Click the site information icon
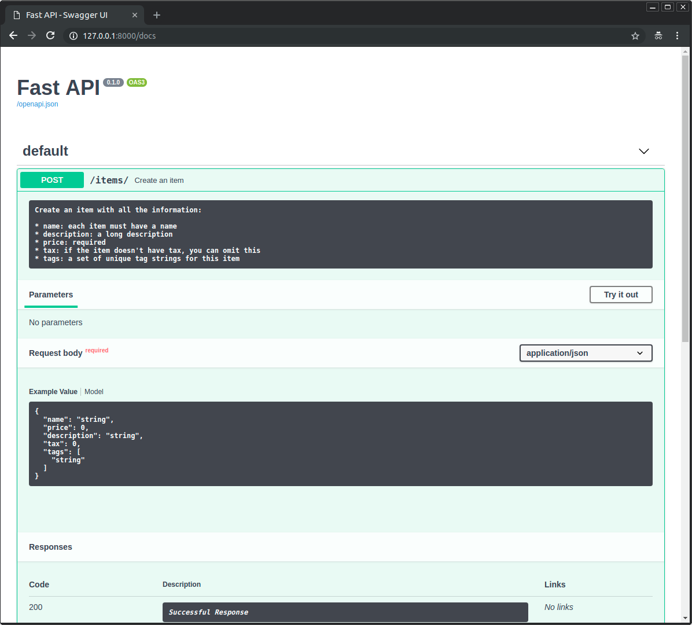 pyautogui.click(x=73, y=36)
